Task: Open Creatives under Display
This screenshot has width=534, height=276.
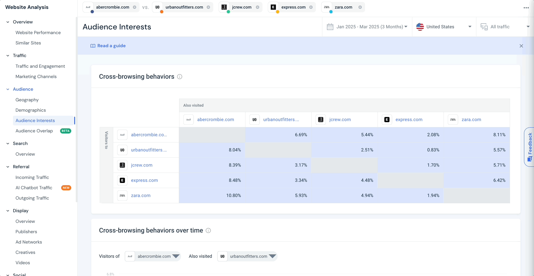Action: click(25, 252)
